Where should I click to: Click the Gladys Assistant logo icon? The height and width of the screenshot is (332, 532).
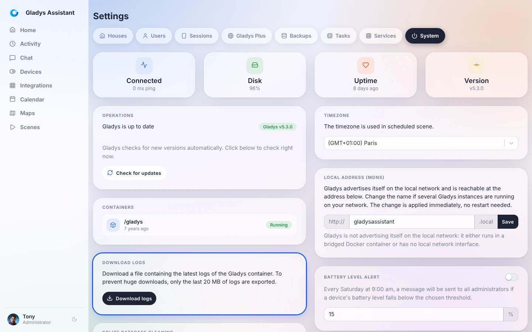[14, 13]
